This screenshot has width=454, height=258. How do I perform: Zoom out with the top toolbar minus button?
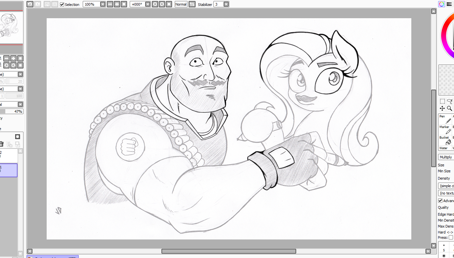[x=110, y=4]
